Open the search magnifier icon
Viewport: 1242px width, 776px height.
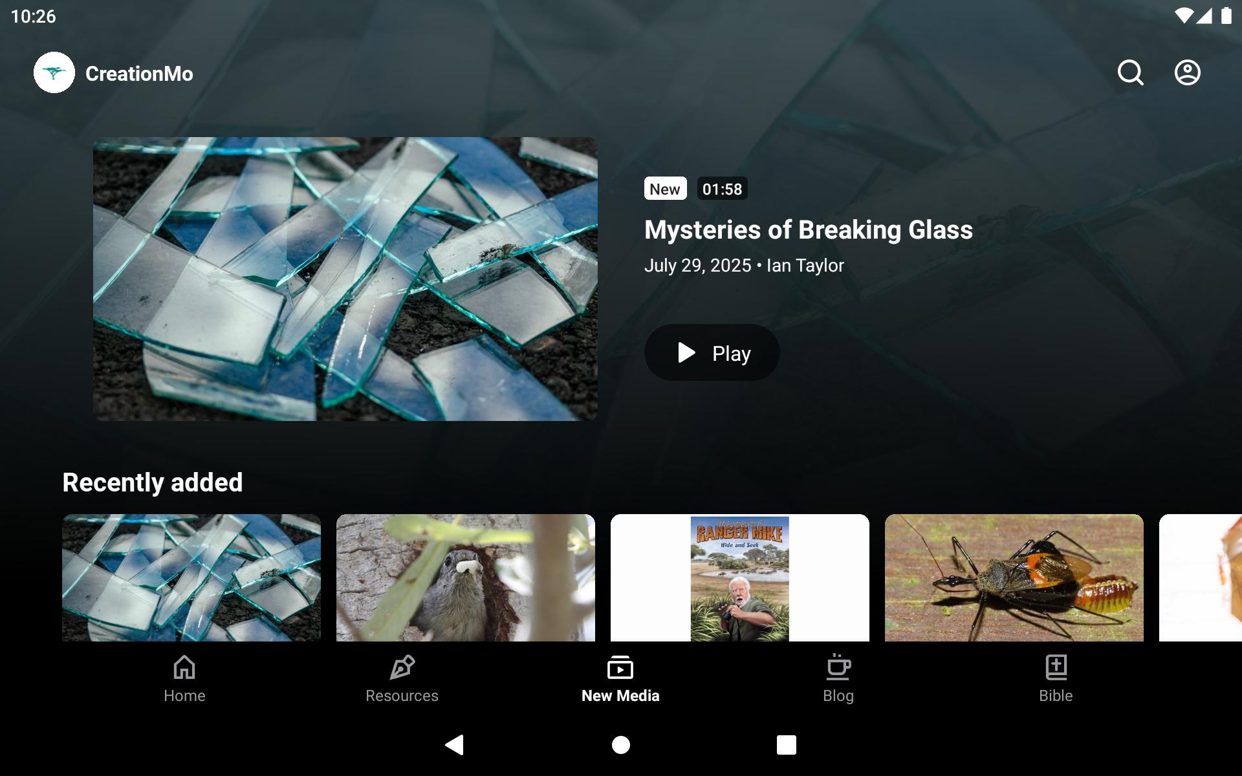tap(1130, 72)
